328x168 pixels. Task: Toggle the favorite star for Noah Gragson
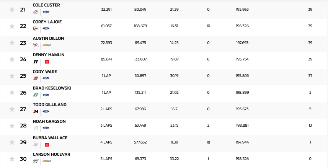click(x=12, y=126)
